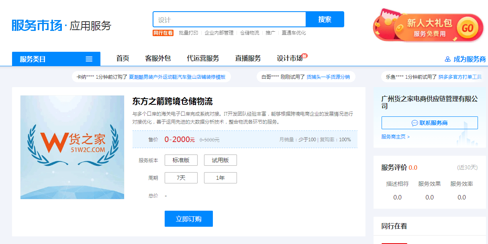Click the 服务市场 logo
The height and width of the screenshot is (244, 488).
pos(37,26)
